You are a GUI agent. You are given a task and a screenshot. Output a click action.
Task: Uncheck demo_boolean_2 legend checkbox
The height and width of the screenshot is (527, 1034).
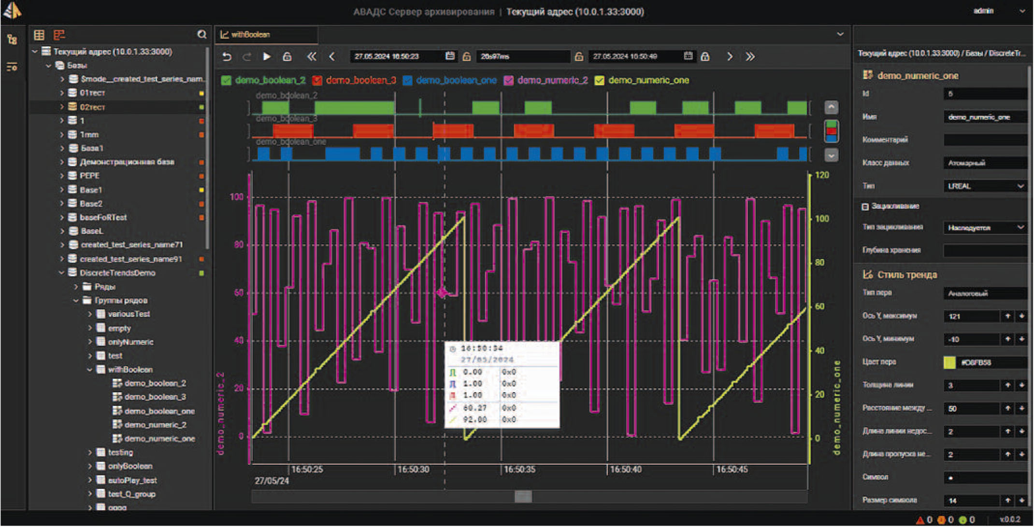click(x=226, y=81)
